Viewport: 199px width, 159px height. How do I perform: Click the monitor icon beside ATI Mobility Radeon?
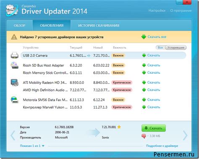[x=15, y=82]
